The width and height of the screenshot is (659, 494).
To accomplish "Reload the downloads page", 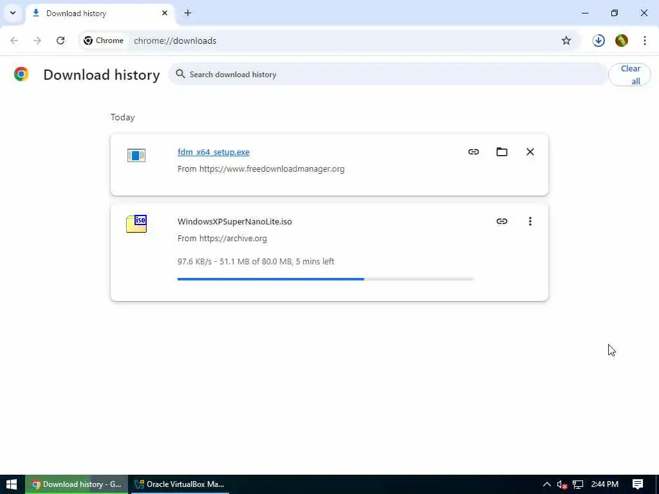I will point(60,41).
